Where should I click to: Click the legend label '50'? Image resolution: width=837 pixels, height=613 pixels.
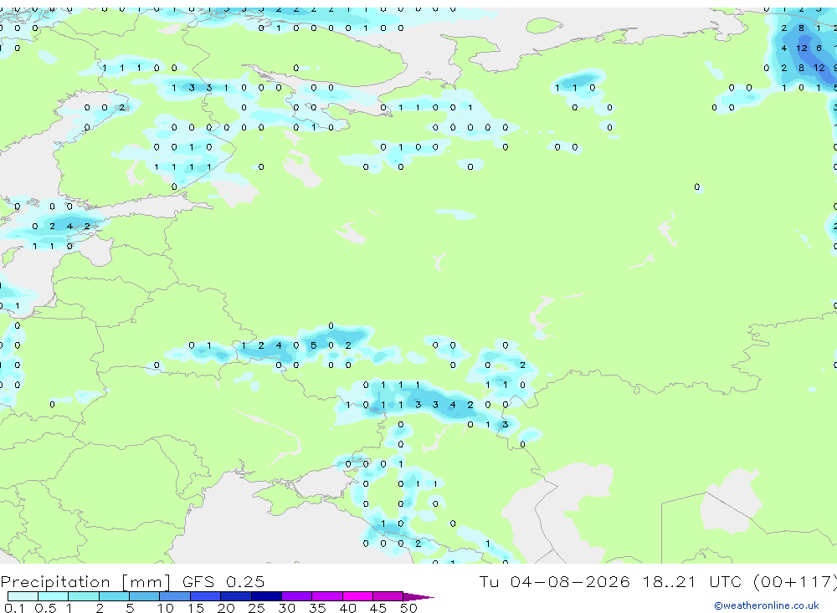point(408,608)
